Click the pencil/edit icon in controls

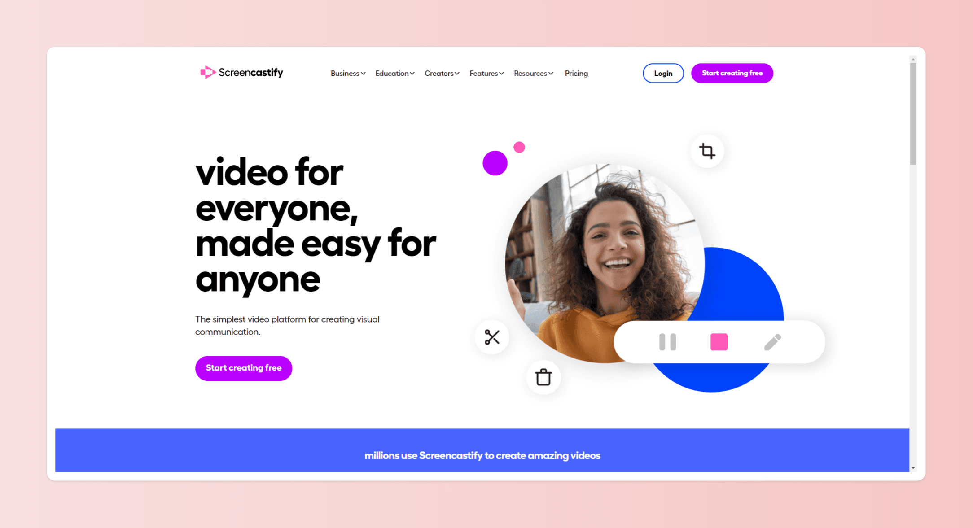point(773,341)
